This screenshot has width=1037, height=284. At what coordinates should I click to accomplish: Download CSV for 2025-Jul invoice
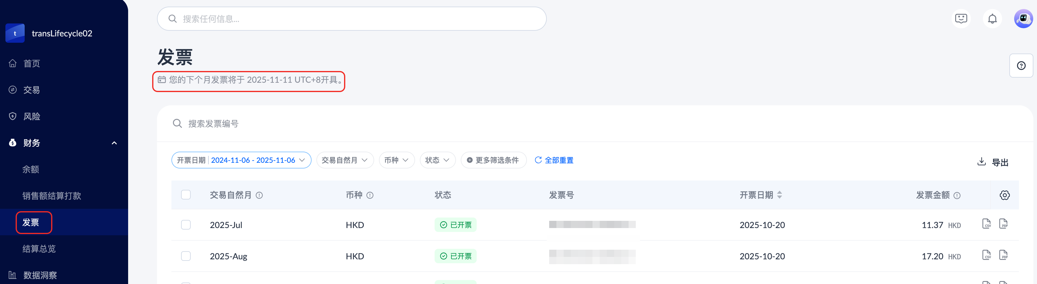(x=986, y=224)
